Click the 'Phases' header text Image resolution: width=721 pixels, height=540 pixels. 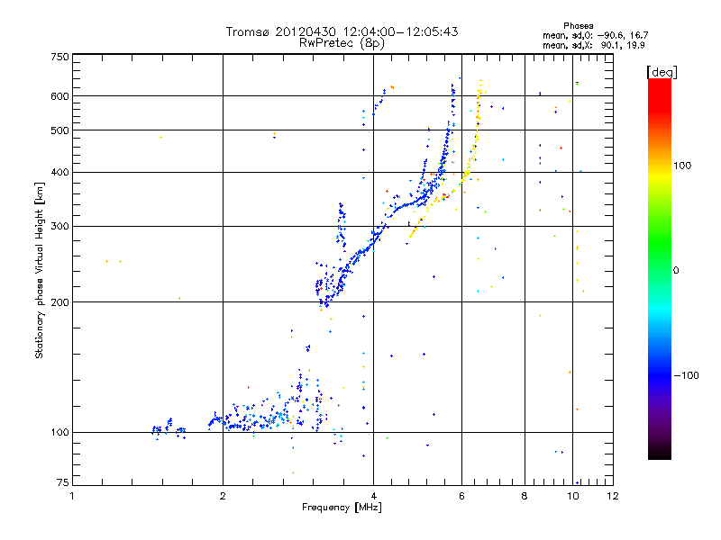[x=578, y=26]
